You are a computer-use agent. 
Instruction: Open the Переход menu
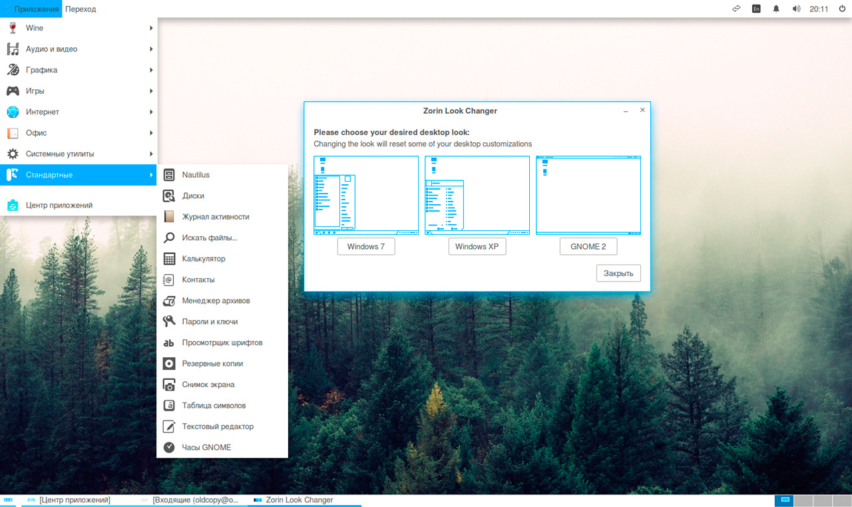pos(81,9)
